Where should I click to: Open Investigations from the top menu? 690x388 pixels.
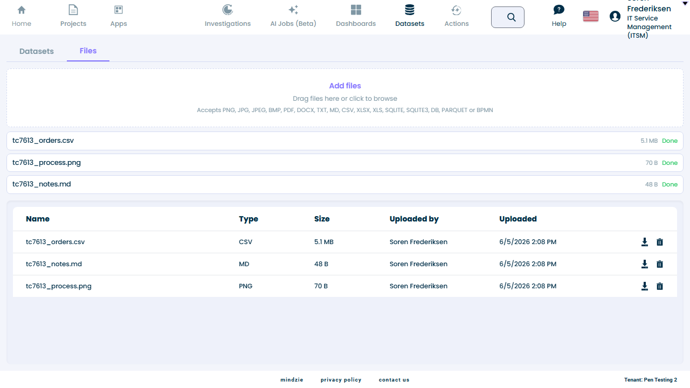[x=227, y=16]
